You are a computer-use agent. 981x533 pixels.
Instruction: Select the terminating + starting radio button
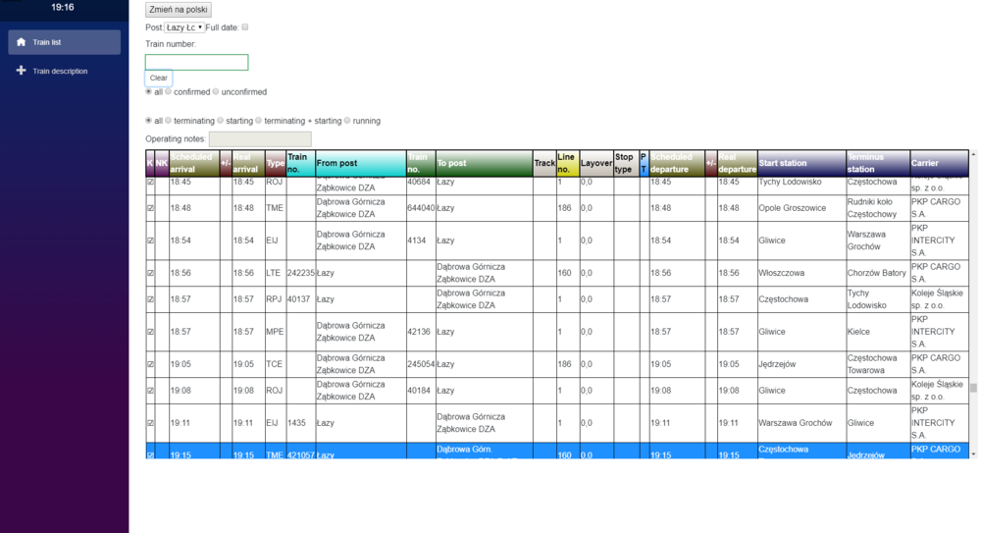(x=258, y=121)
